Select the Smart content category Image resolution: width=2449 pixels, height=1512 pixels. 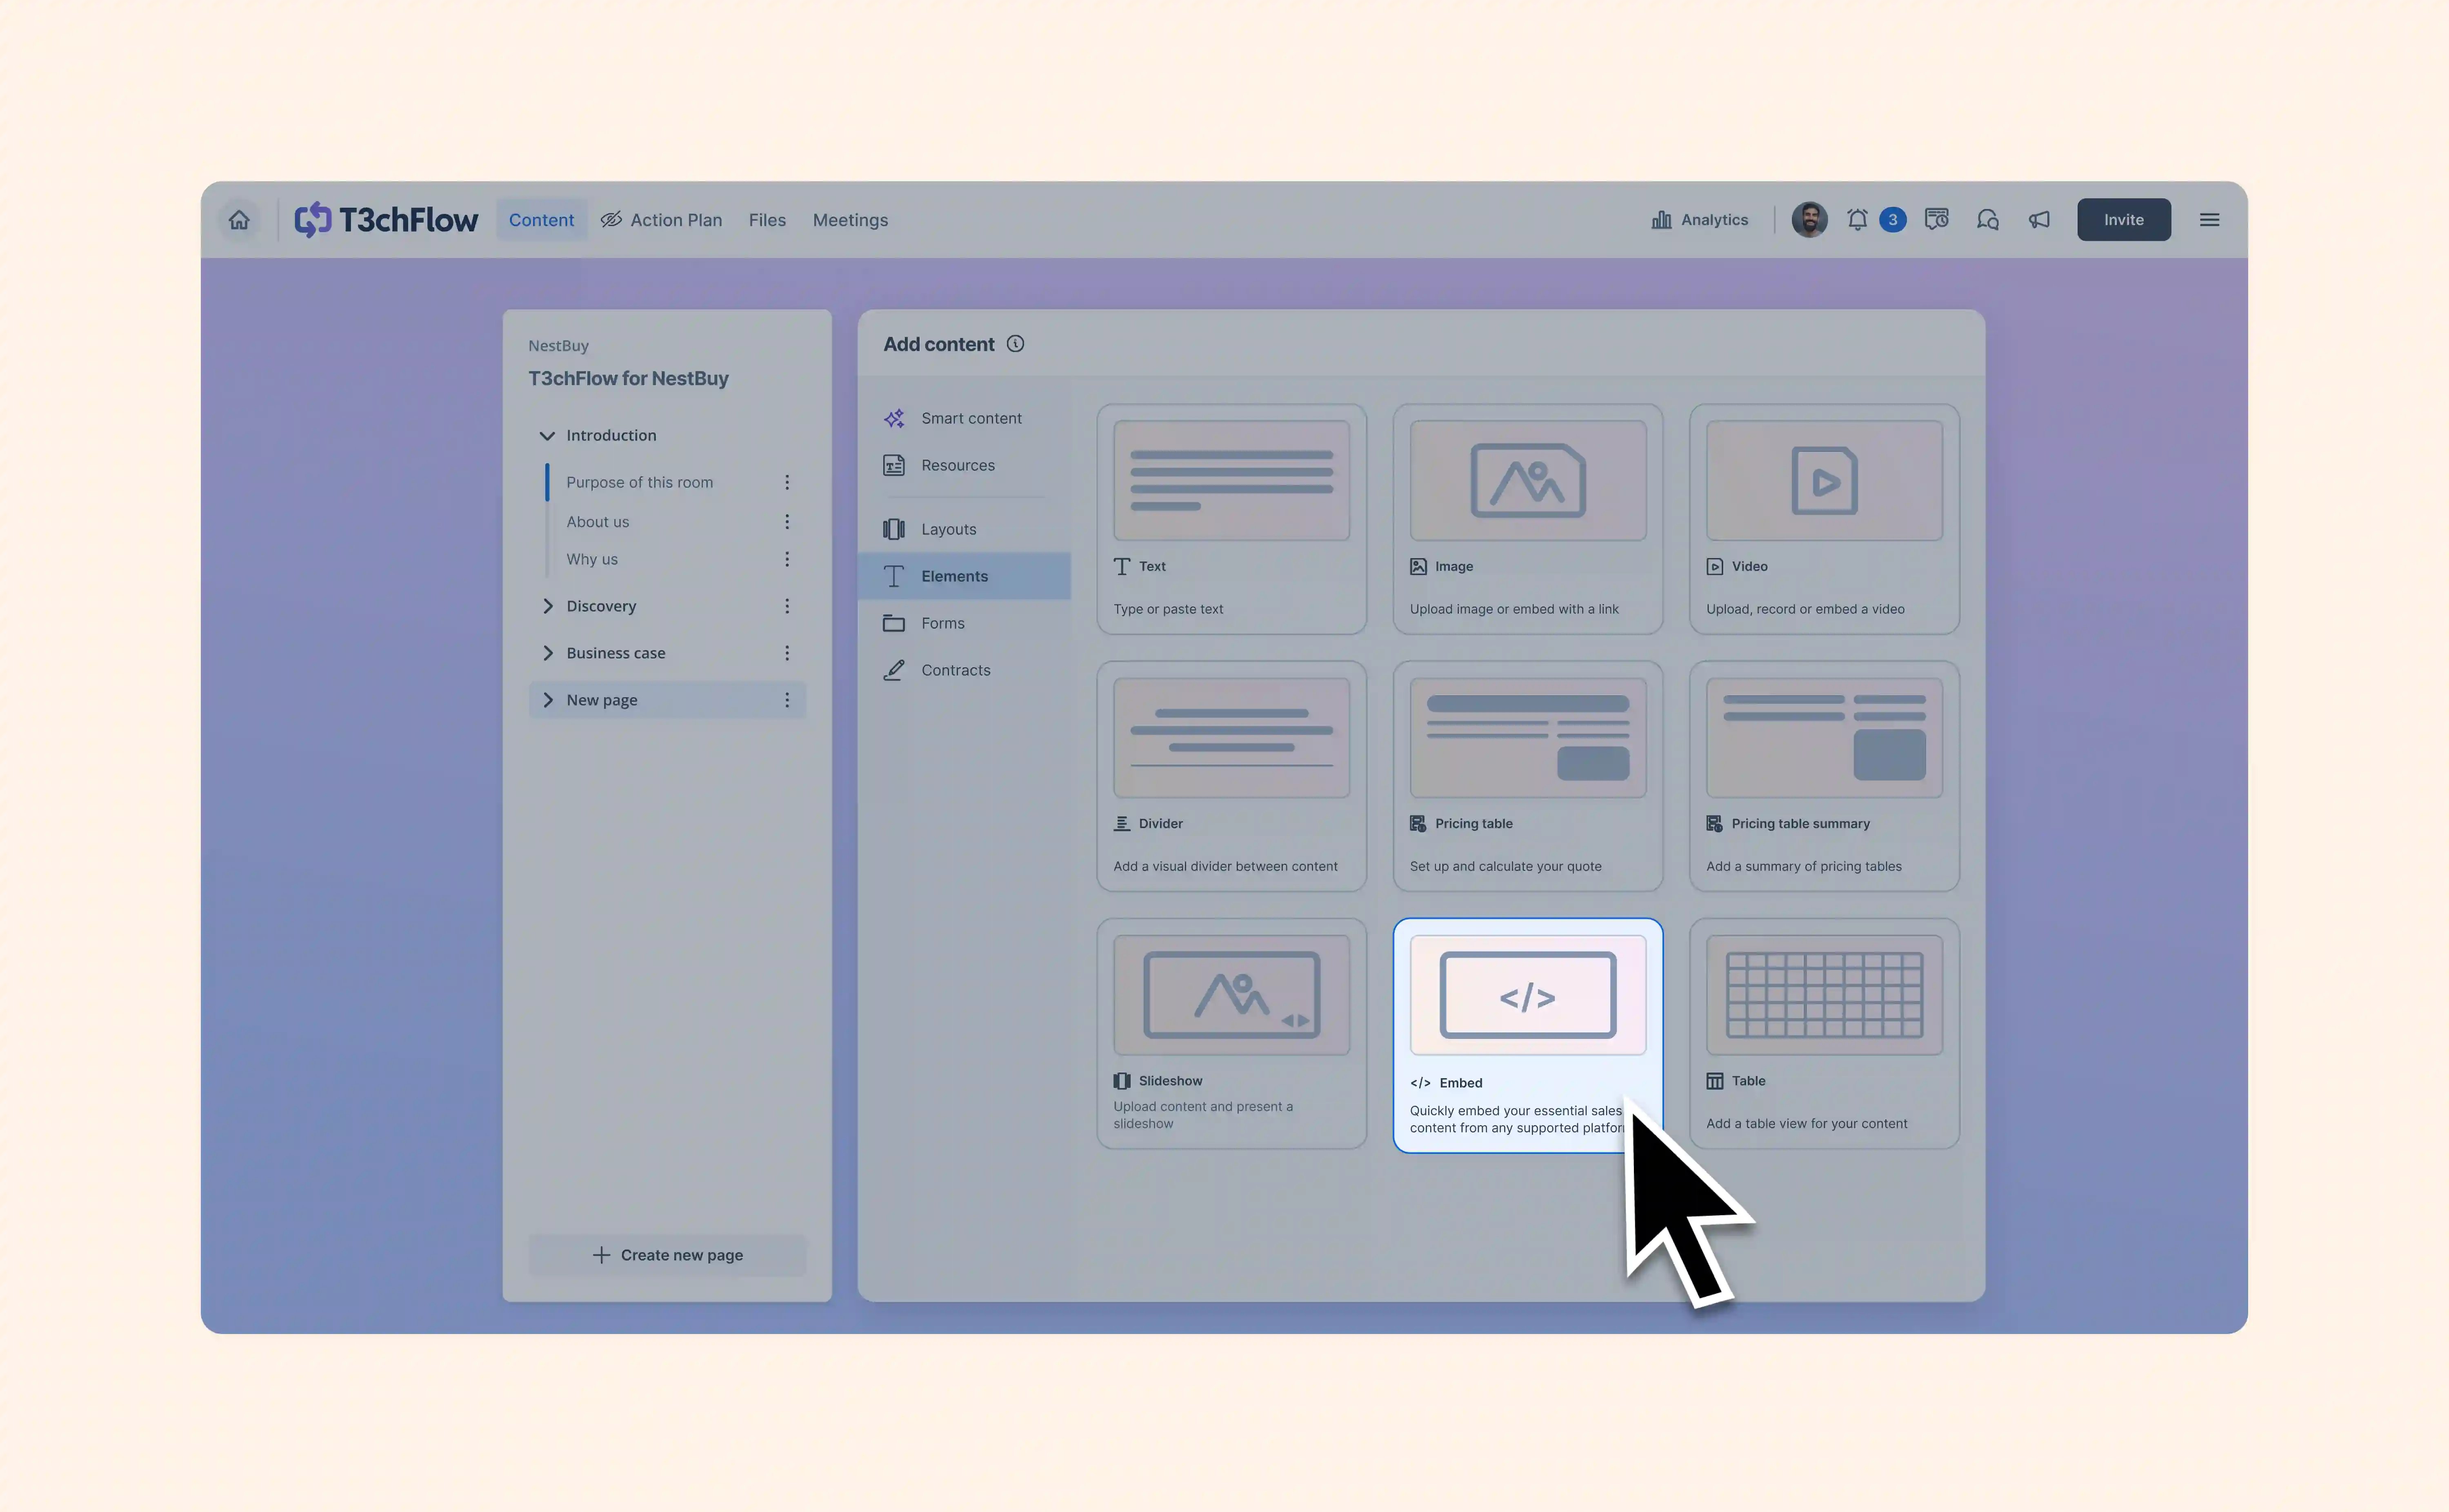(971, 418)
